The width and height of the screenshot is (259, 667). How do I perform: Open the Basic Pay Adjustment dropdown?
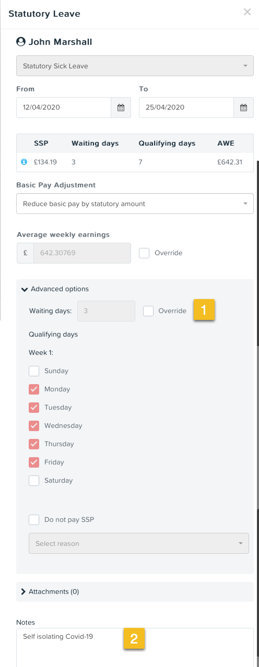135,204
